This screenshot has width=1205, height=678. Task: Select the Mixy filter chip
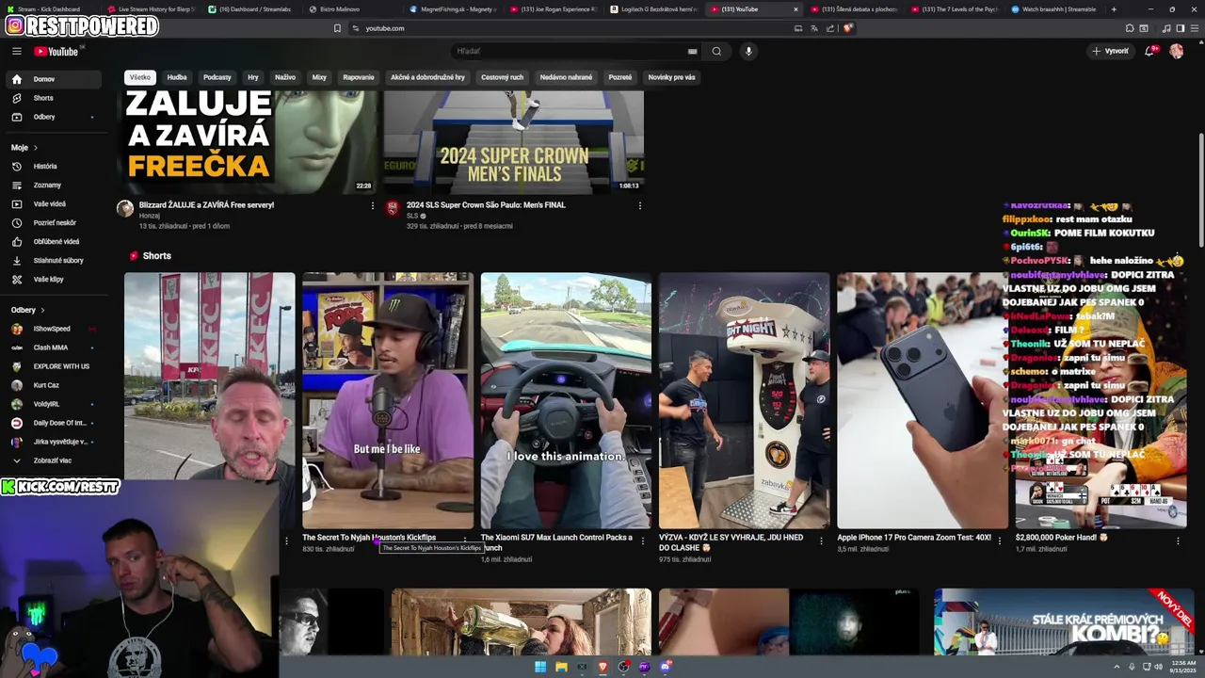tap(319, 77)
